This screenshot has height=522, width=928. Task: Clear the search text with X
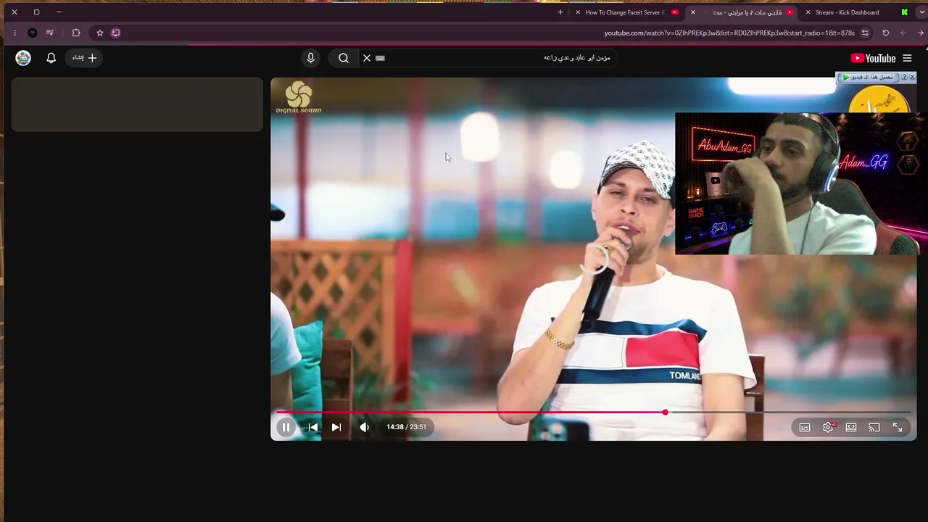pos(367,58)
